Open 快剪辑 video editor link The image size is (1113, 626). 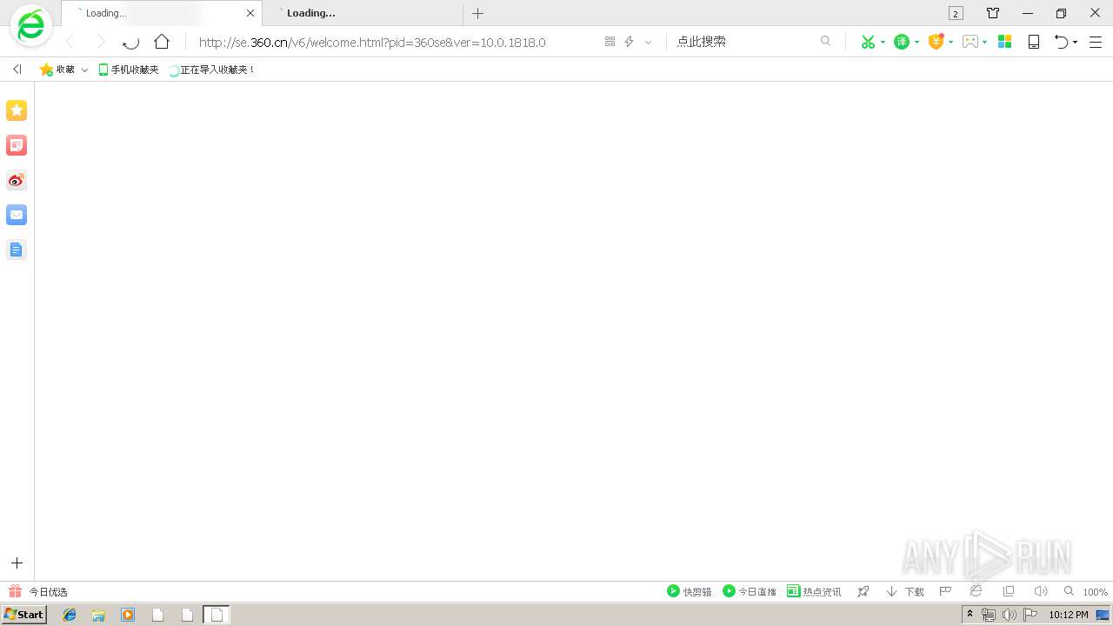tap(690, 591)
